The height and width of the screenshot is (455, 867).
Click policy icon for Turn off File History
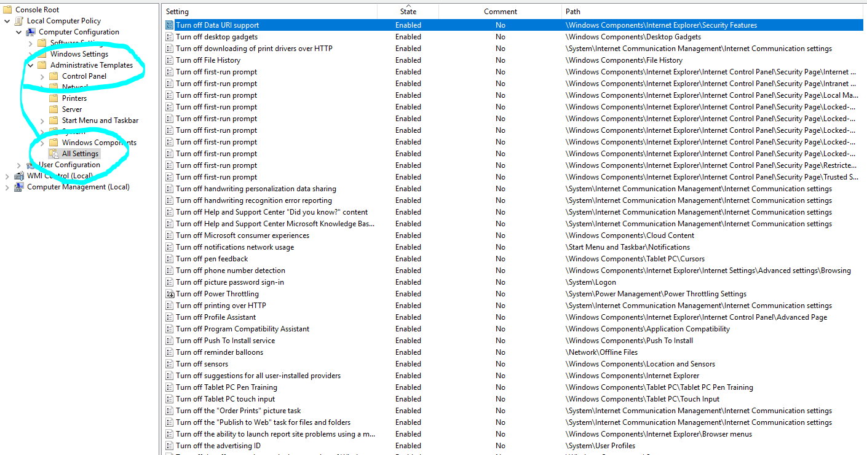(x=170, y=60)
